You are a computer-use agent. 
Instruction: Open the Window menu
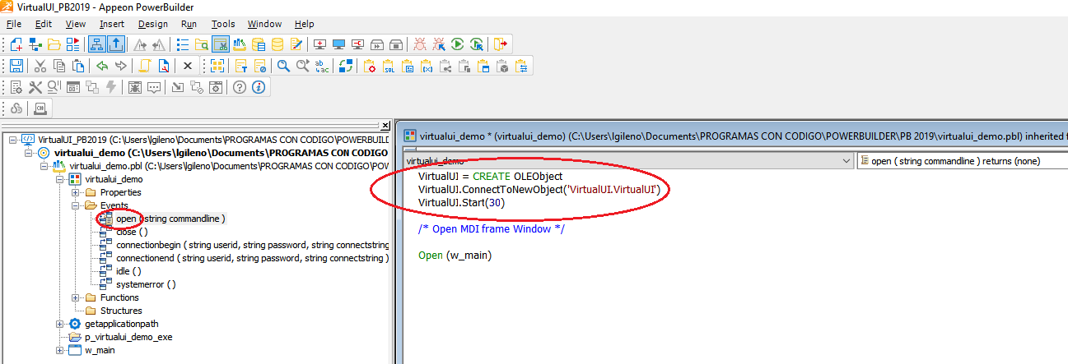[264, 24]
